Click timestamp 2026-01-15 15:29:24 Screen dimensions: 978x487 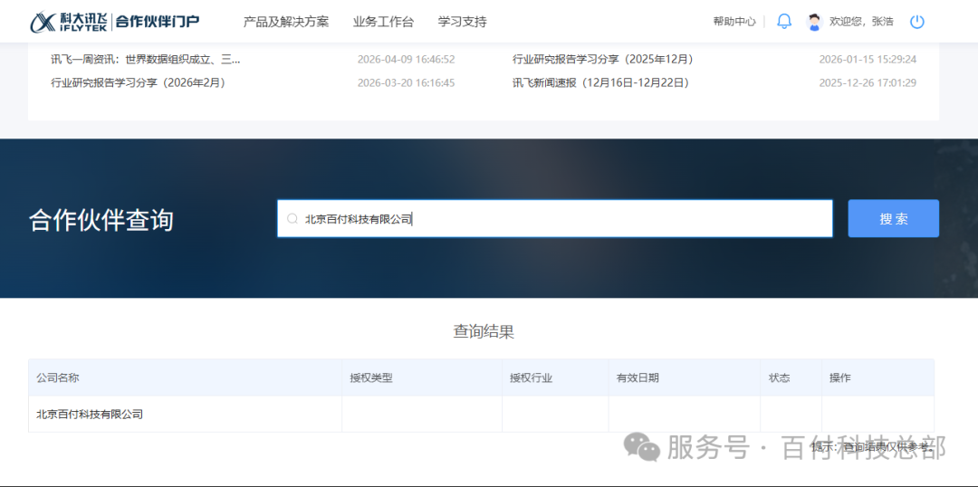[x=868, y=60]
